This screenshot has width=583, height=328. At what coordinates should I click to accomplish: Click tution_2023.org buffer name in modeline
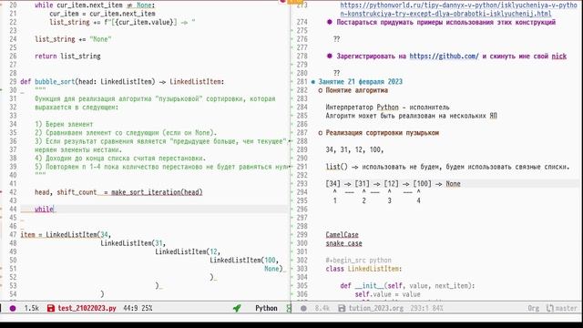(x=376, y=308)
